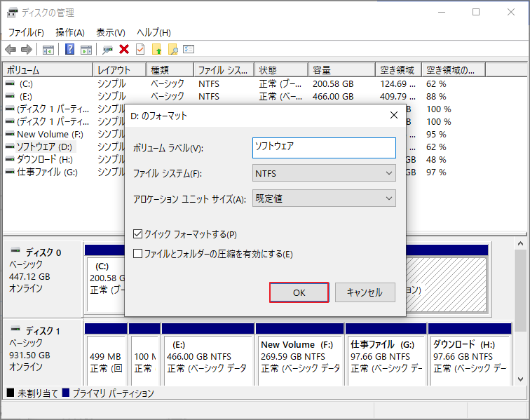
Task: Click drive icon beside ダウンロード (H:)
Action: coord(10,159)
